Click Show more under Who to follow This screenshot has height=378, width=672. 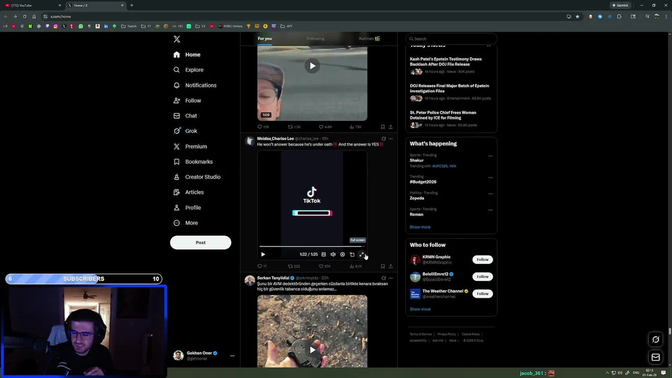420,309
